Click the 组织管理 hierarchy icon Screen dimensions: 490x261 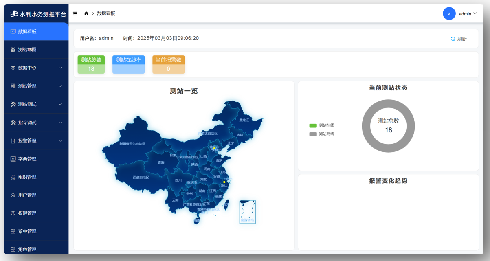pyautogui.click(x=13, y=177)
